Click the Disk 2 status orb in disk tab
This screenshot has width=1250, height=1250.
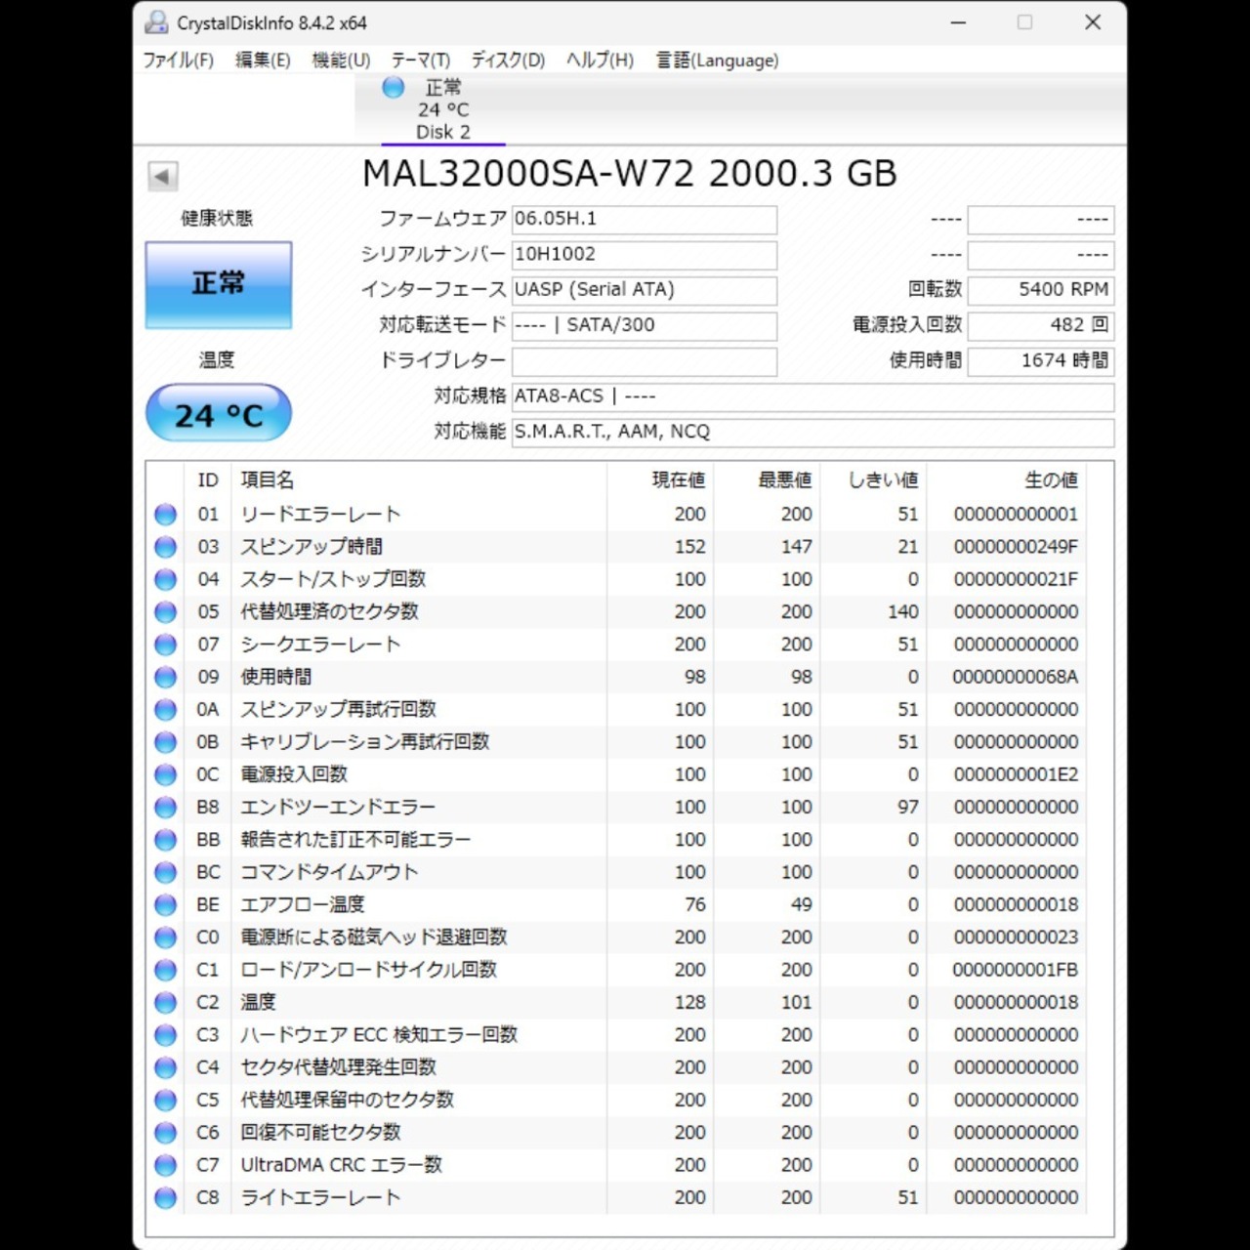coord(394,87)
